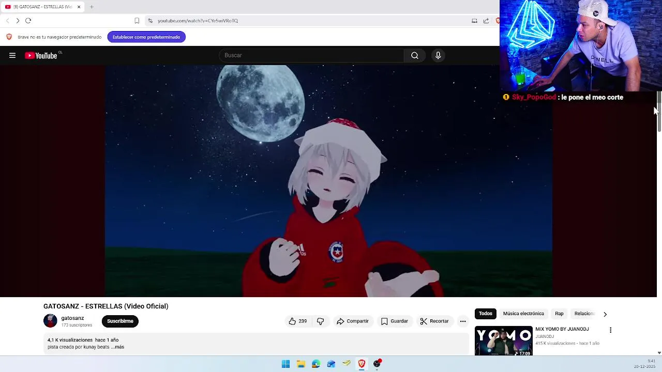
Task: Subscribe with the Suscribirme button
Action: tap(120, 321)
